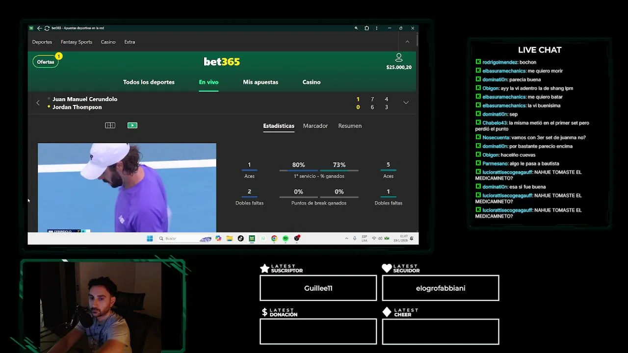Viewport: 628px width, 353px height.
Task: Expand the match score dropdown chevron
Action: [406, 102]
